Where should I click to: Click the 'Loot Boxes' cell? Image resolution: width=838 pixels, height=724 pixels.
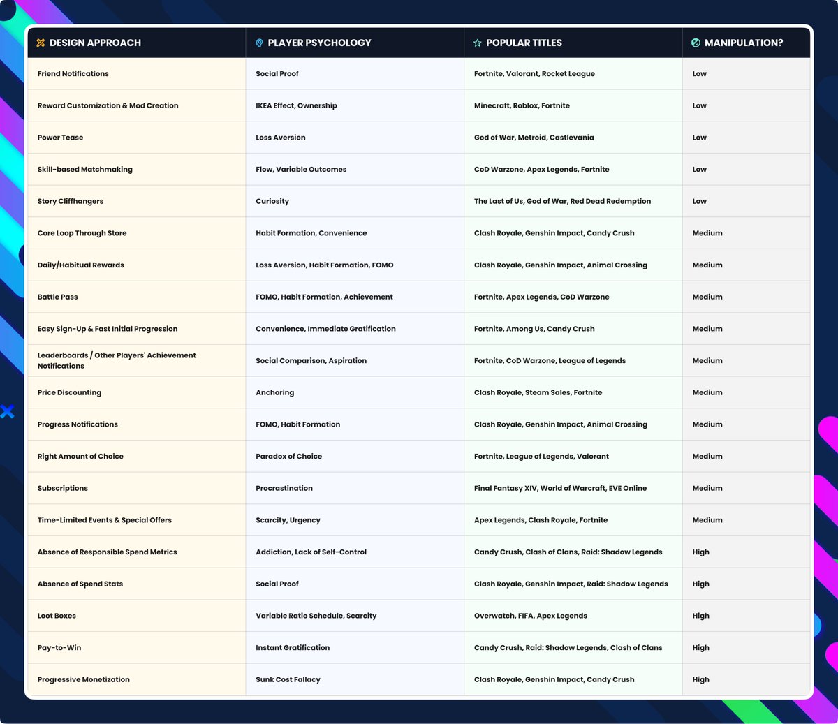[x=137, y=616]
